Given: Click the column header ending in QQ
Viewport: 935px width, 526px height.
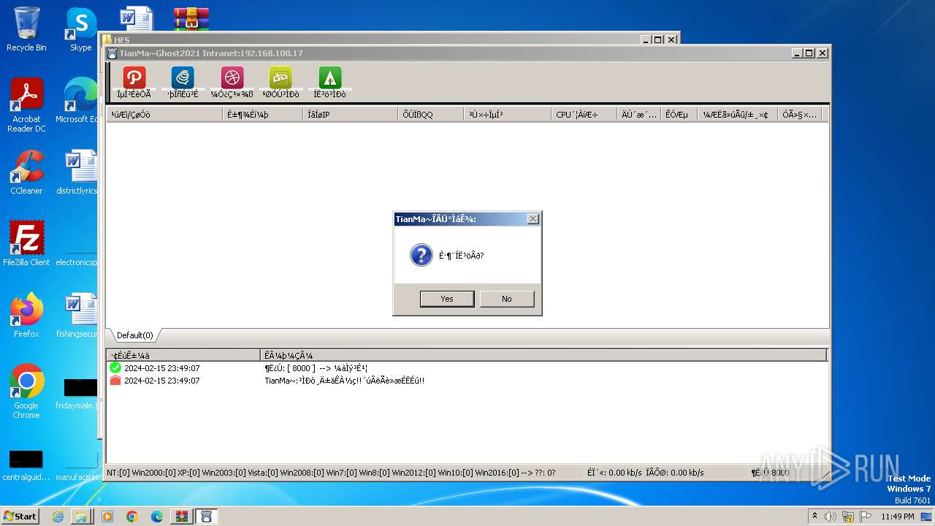Looking at the screenshot, I should point(431,115).
